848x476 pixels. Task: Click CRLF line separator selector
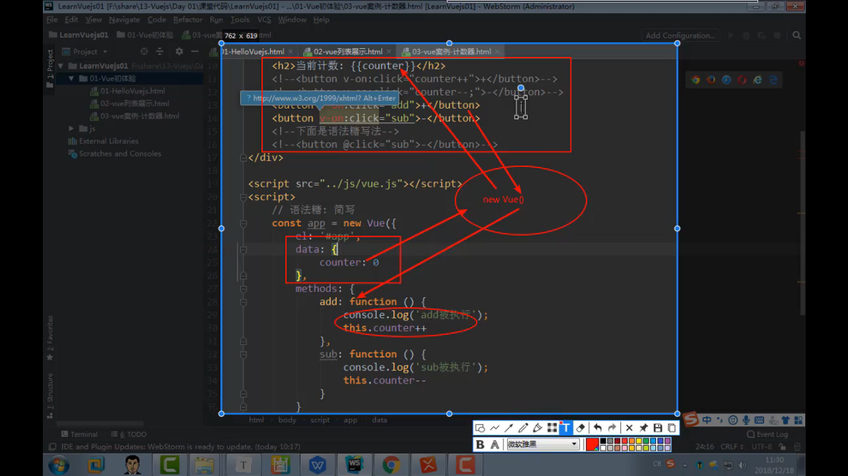coord(733,446)
